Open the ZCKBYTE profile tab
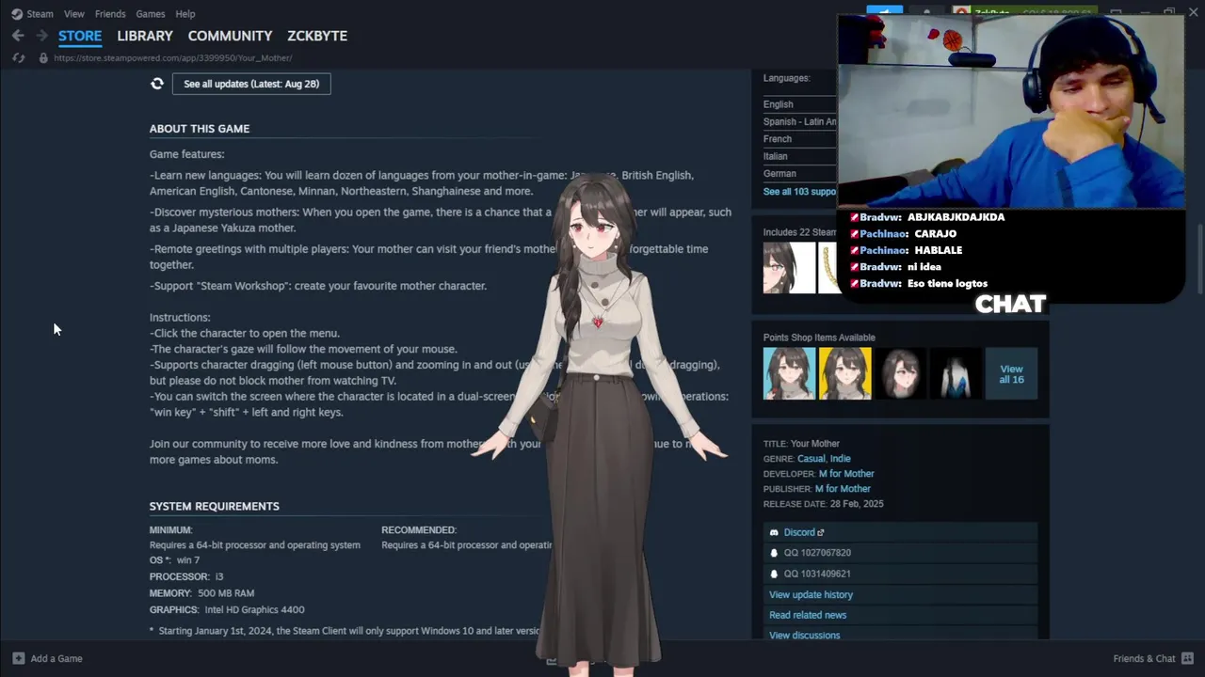This screenshot has height=677, width=1205. tap(317, 36)
